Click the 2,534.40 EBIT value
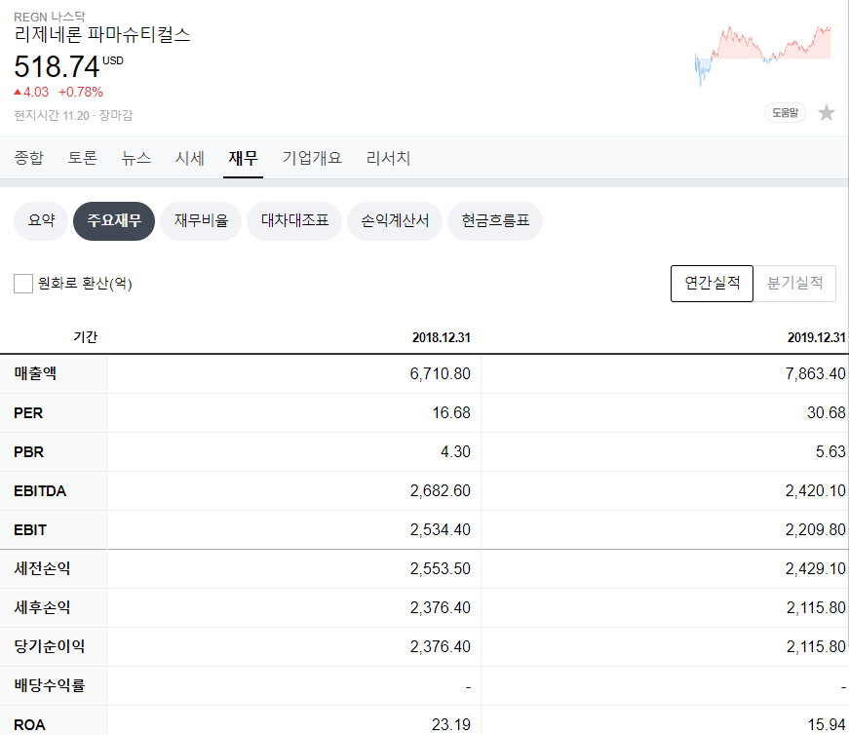Image resolution: width=849 pixels, height=735 pixels. point(441,529)
